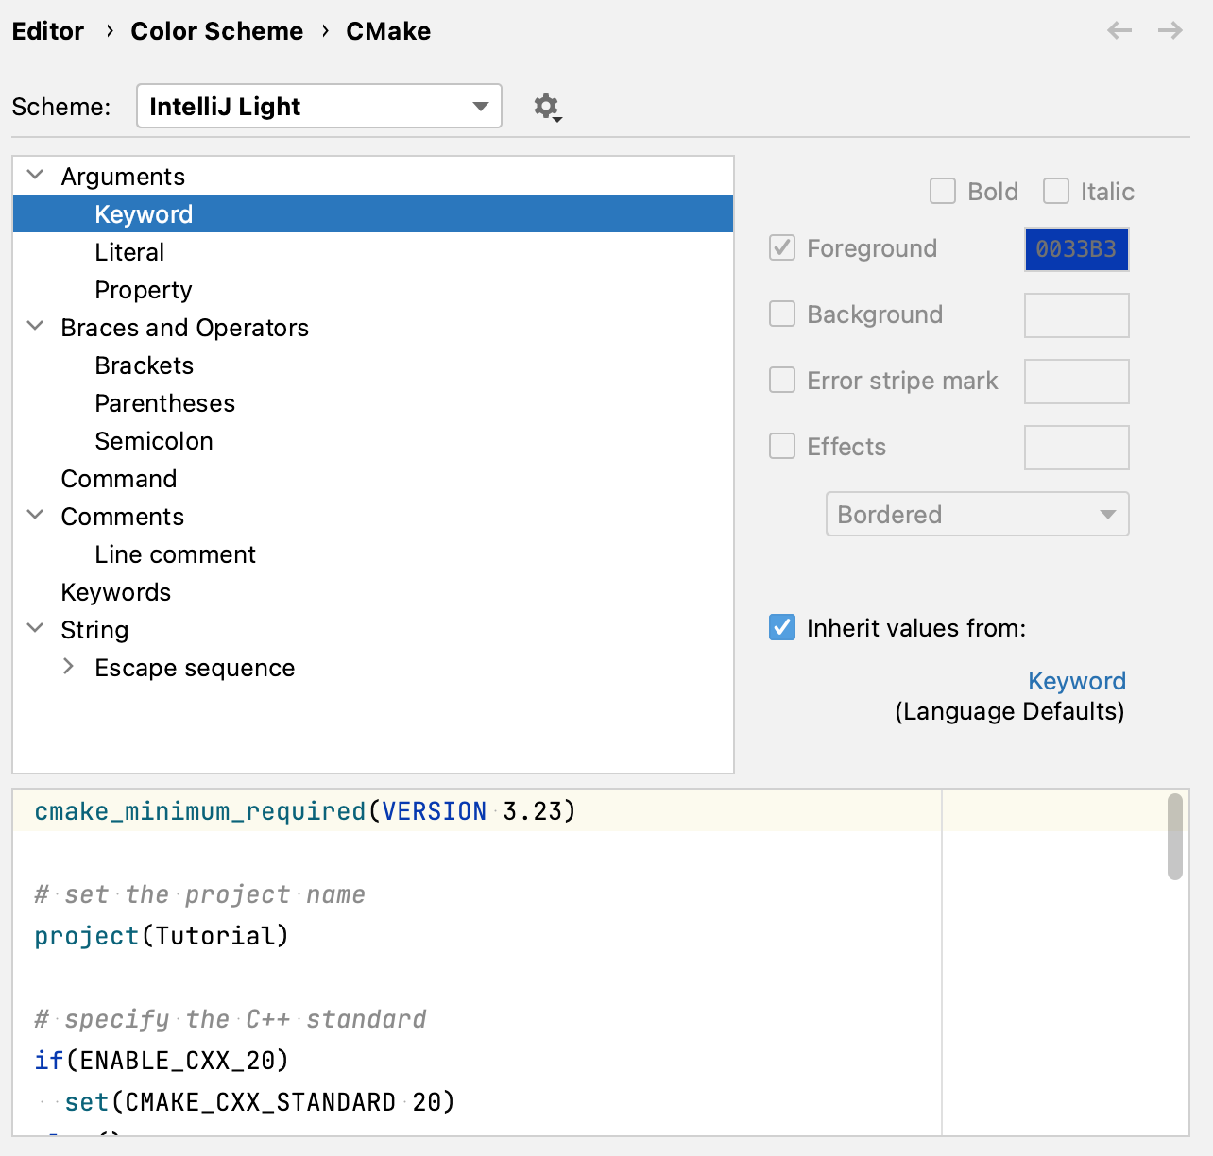Collapse the String tree node
Viewport: 1213px width, 1156px height.
click(x=36, y=628)
